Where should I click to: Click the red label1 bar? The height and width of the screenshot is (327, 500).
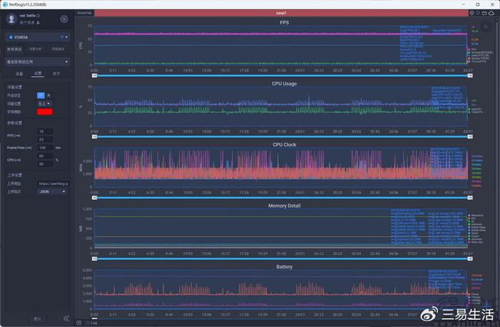coord(281,13)
